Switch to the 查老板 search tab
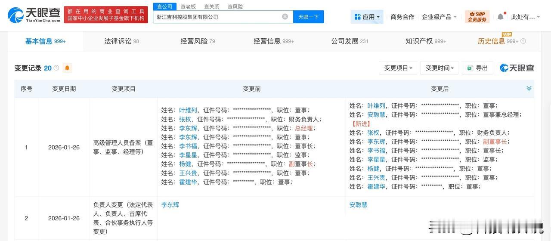This screenshot has width=551, height=241. point(188,6)
